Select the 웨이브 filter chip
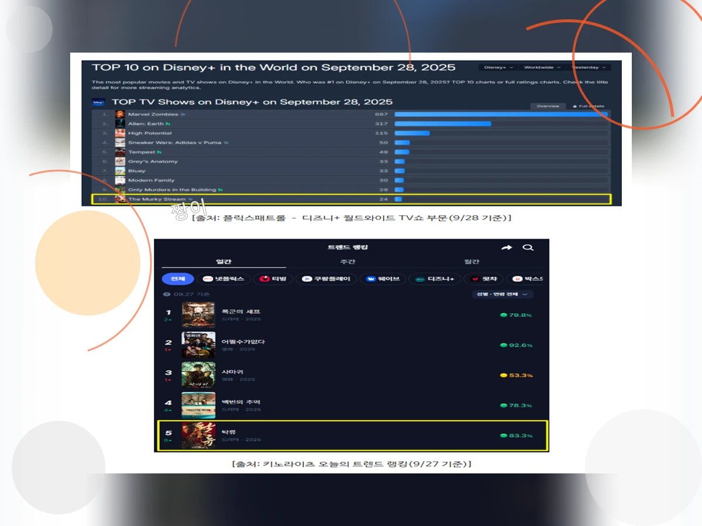This screenshot has width=702, height=526. pos(383,279)
